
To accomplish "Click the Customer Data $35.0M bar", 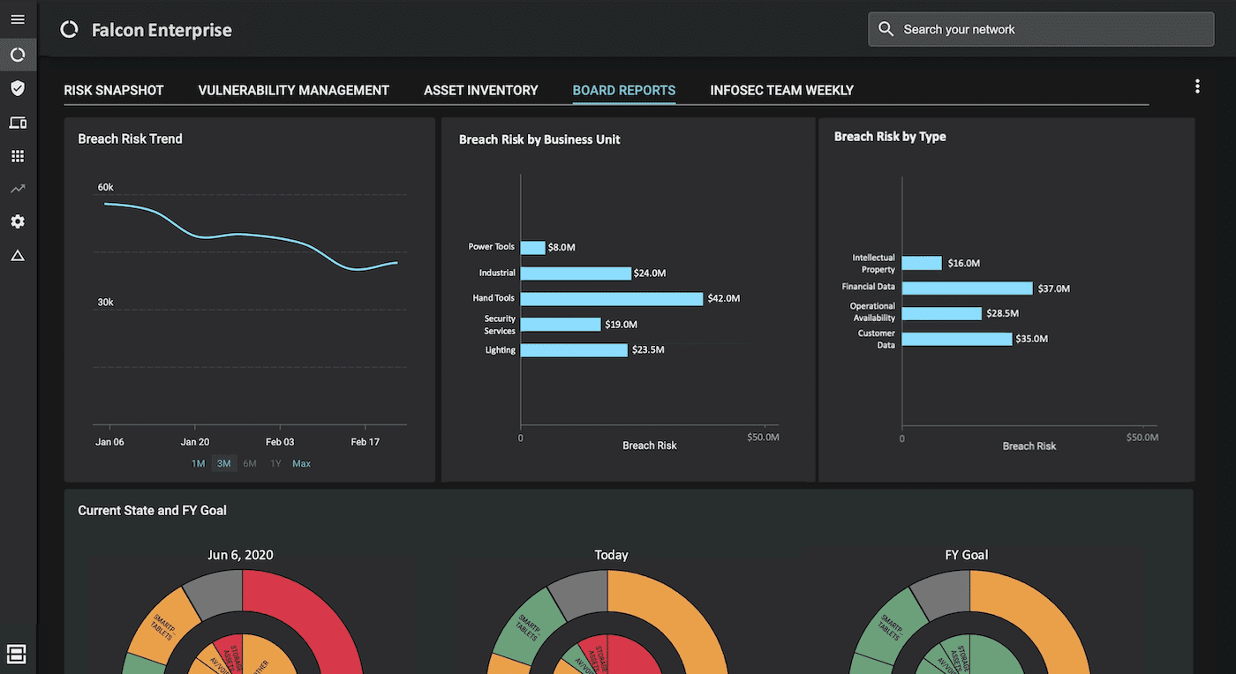I will [957, 339].
